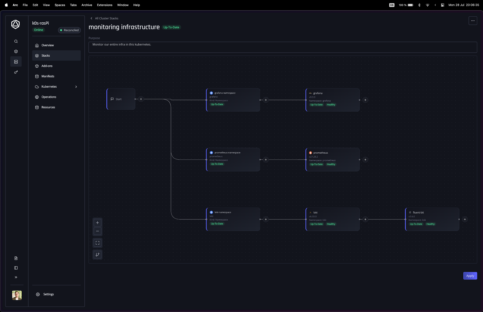Screen dimensions: 483x312
Task: Open the document icon near rail bottom
Action: (x=16, y=258)
